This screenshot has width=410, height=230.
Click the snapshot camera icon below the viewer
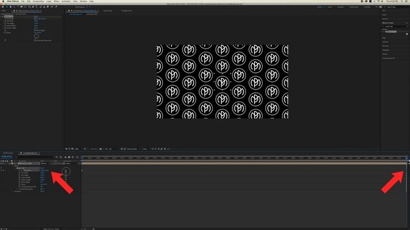coord(101,149)
